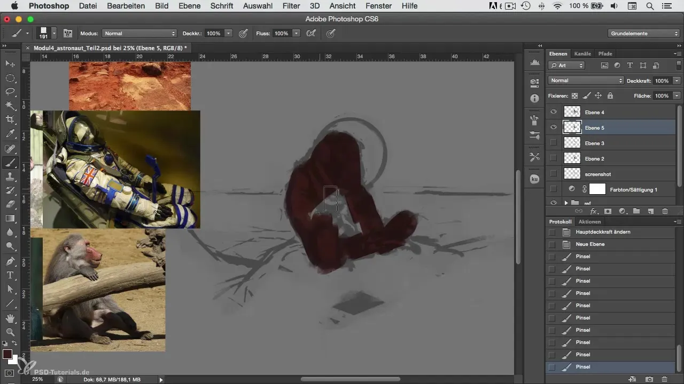Activate the Zoom tool
The height and width of the screenshot is (384, 684).
pos(10,332)
